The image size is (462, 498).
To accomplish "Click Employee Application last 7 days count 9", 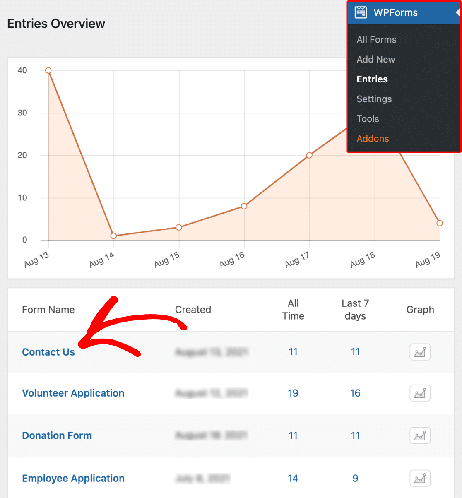I will [355, 479].
